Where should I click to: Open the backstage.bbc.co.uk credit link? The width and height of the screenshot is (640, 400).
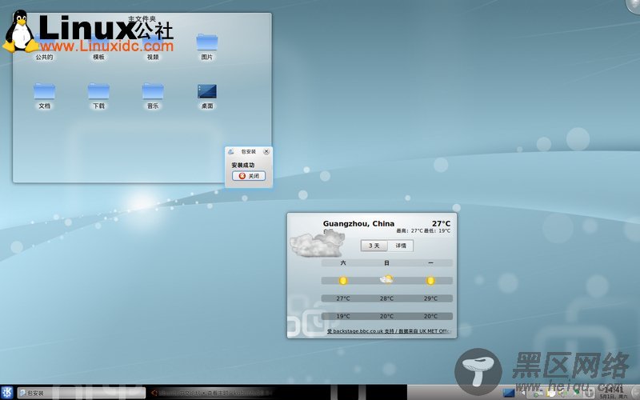pyautogui.click(x=388, y=331)
